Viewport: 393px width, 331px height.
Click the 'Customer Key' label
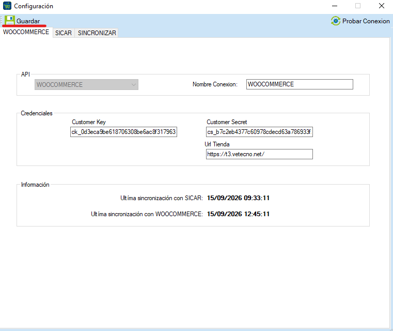89,122
